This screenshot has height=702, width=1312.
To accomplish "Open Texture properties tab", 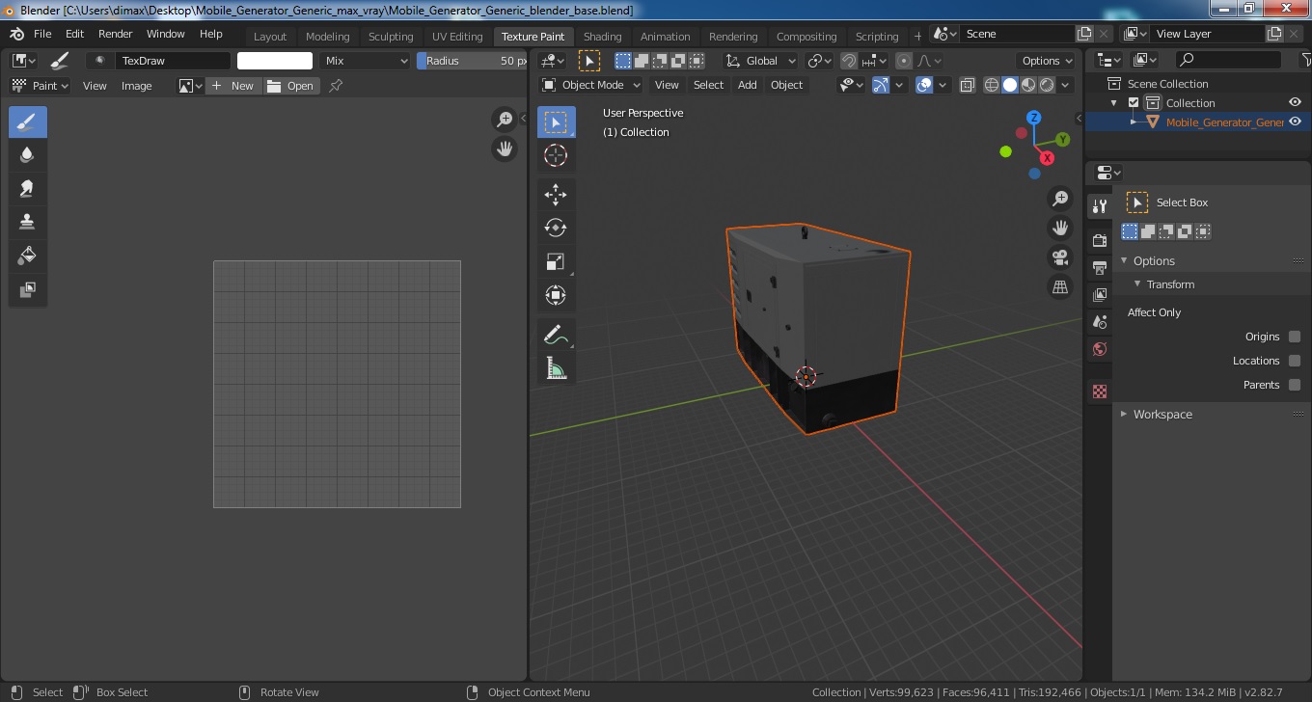I will pos(1099,391).
